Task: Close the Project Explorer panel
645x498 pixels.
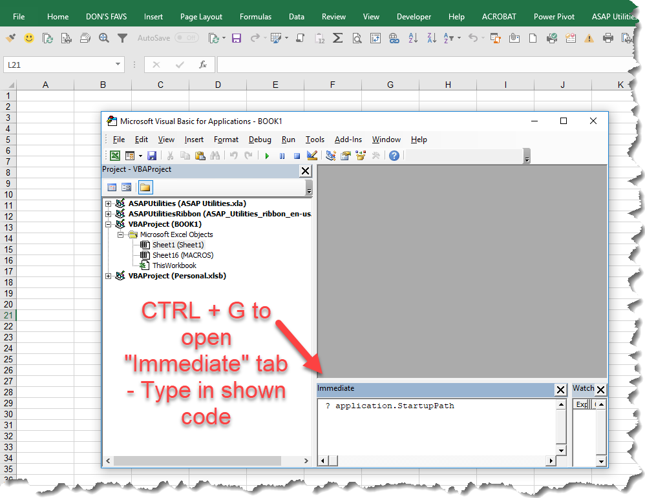Action: coord(306,170)
